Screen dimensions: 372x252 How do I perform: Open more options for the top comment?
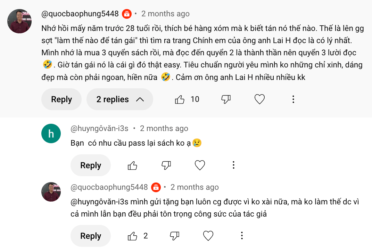click(293, 100)
